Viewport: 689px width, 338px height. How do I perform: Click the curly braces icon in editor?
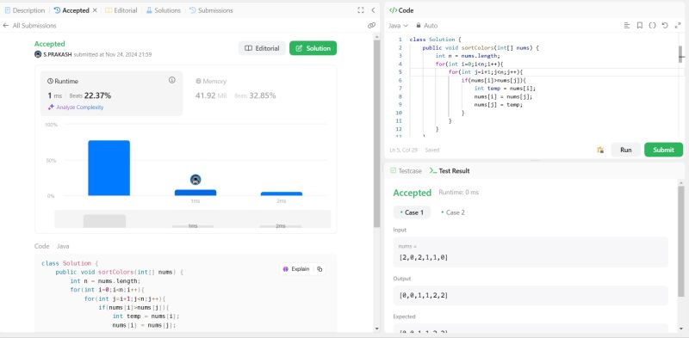(x=653, y=26)
